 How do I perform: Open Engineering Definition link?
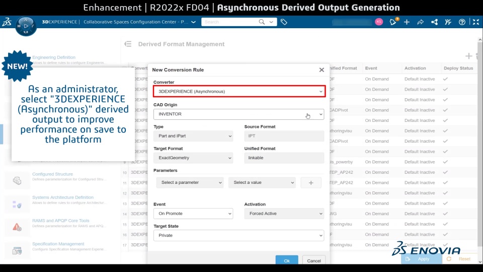coord(54,57)
